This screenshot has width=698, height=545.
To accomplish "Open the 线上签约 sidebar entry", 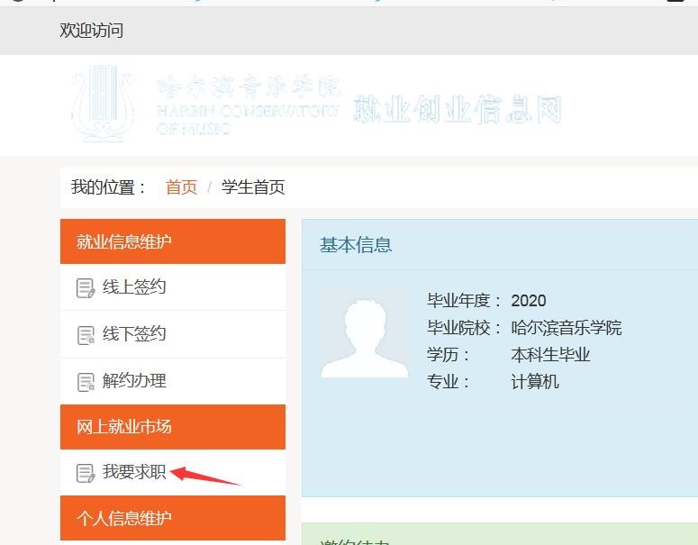I will 134,287.
